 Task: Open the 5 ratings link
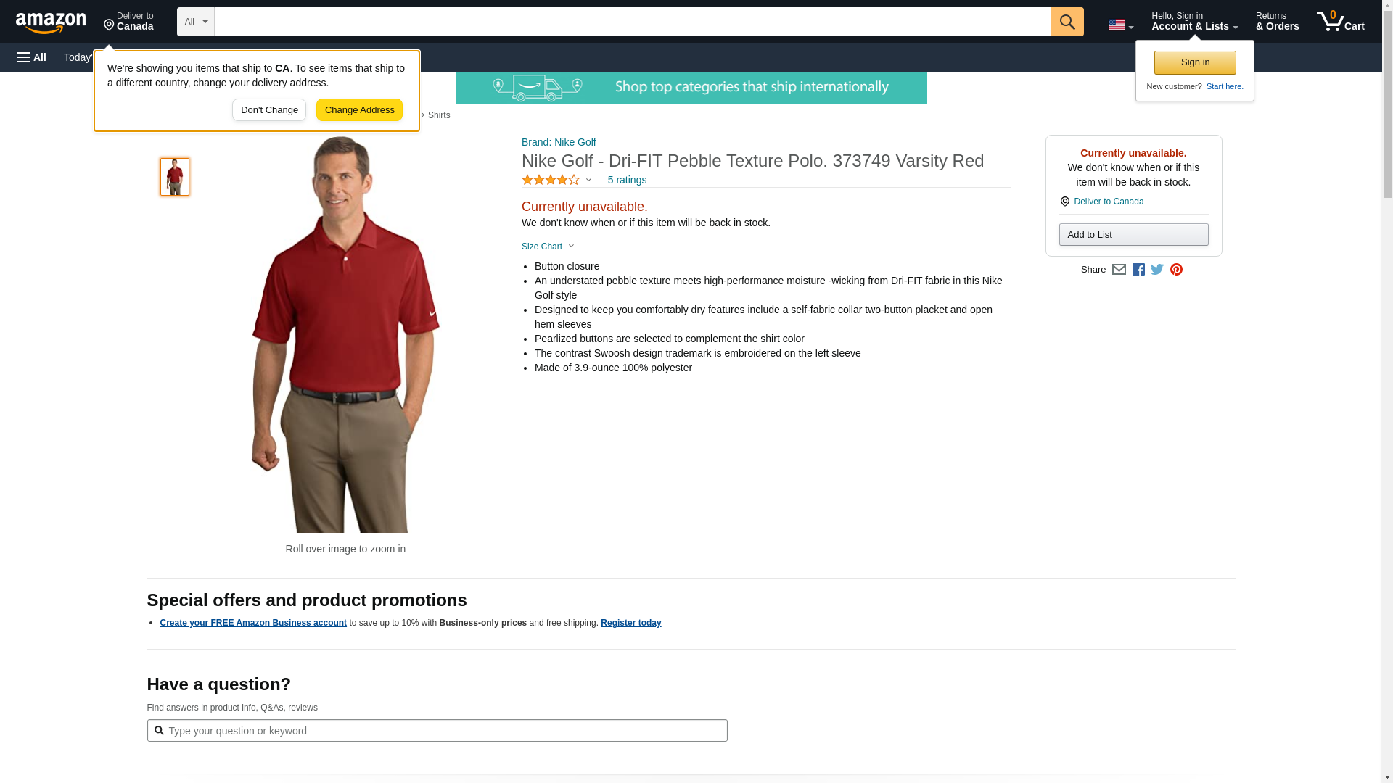point(627,180)
